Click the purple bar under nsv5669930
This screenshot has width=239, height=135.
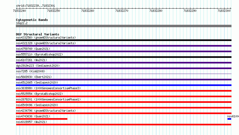[x=124, y=80]
